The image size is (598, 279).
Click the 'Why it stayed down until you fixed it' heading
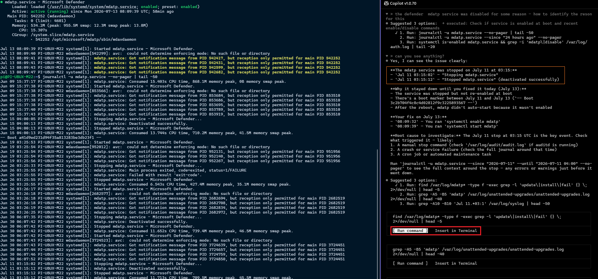(x=458, y=89)
